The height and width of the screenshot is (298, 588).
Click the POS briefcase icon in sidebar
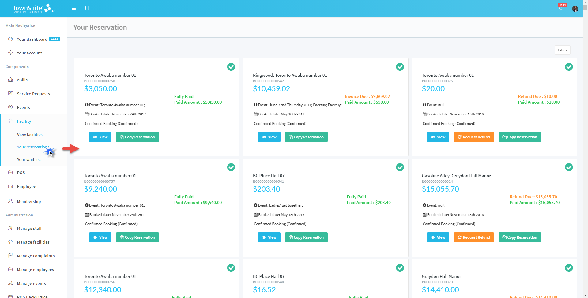coord(10,173)
